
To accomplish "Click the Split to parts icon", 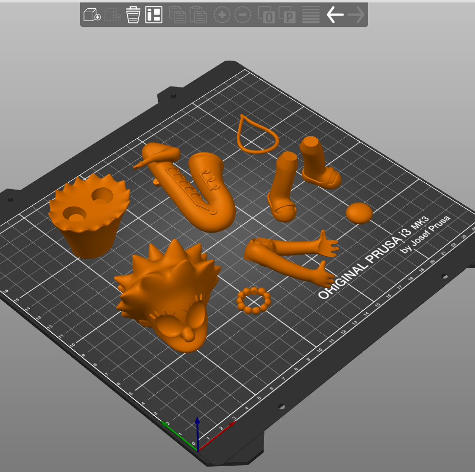I will tap(287, 15).
